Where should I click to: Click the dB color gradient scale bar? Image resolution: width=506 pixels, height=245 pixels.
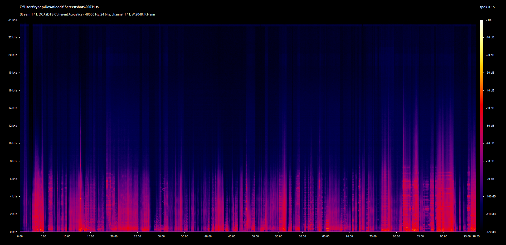tap(481, 126)
